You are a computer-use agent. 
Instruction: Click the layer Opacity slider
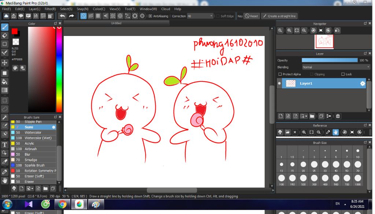(330, 60)
